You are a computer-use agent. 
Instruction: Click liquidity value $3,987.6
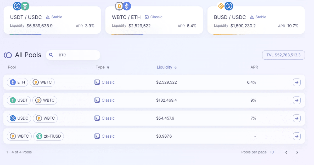[164, 136]
